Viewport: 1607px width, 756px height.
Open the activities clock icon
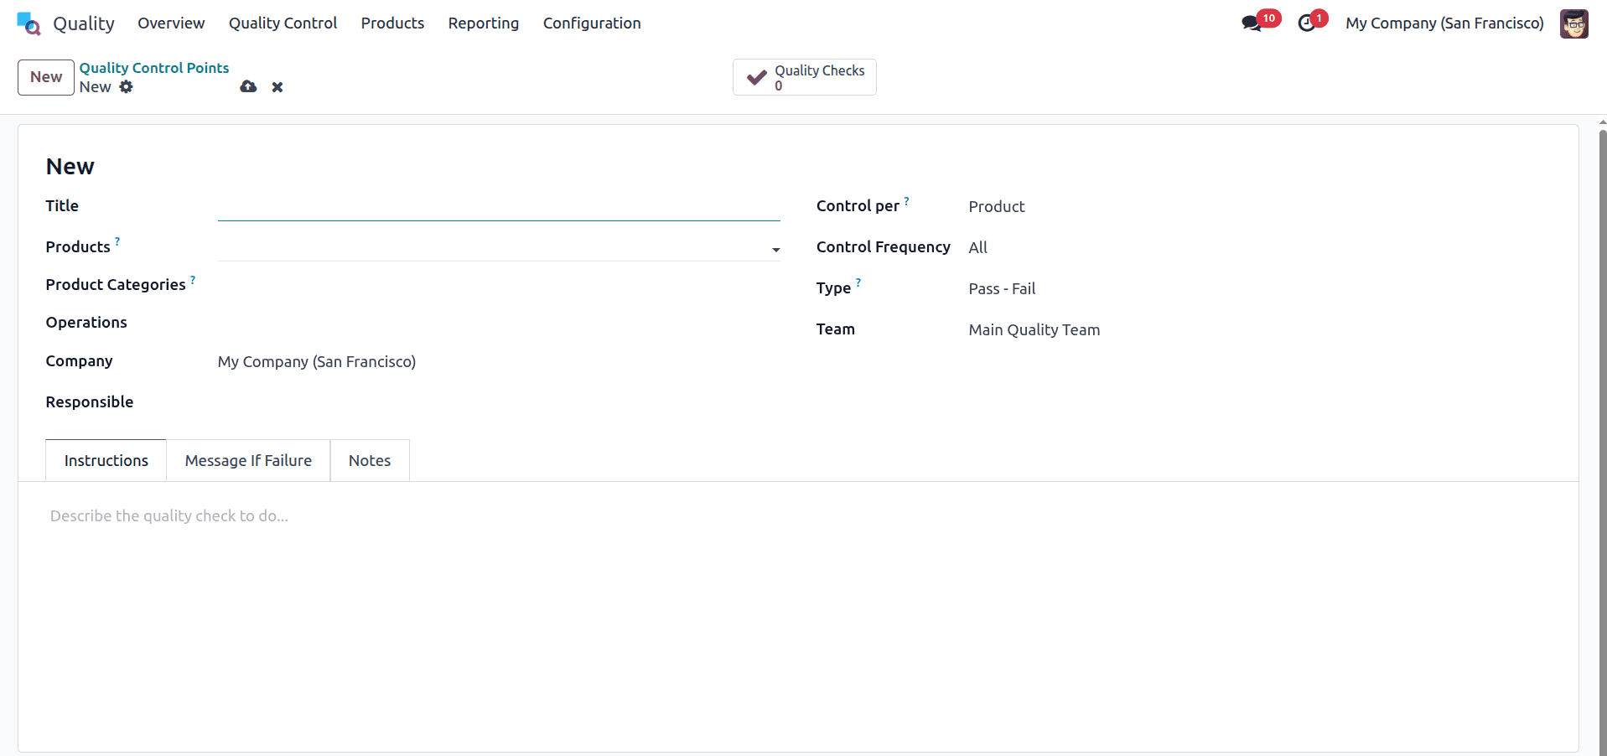click(1308, 23)
